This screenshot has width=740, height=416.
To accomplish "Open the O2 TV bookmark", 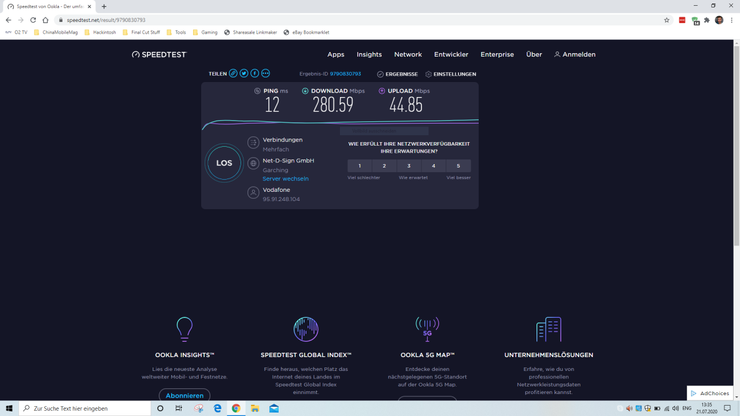I will click(16, 32).
